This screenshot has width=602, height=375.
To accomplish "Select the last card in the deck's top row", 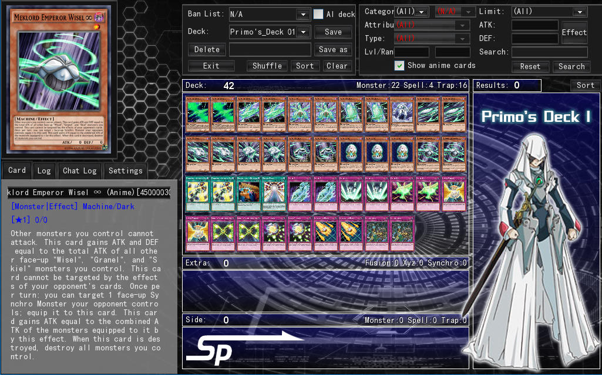I will [454, 114].
